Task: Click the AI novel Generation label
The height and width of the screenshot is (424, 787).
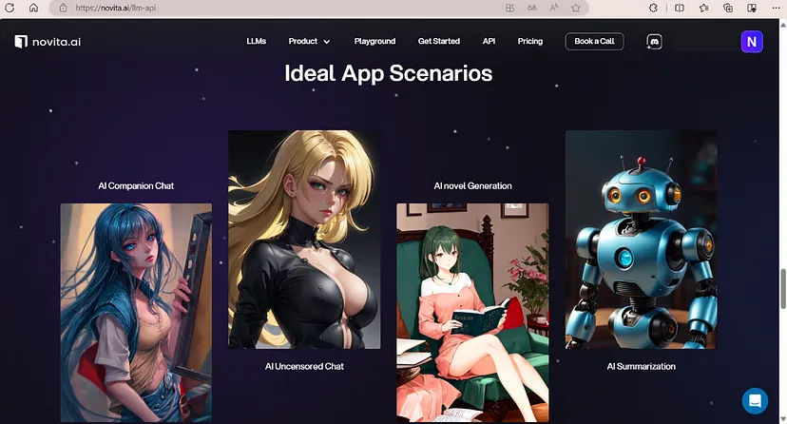Action: point(472,185)
